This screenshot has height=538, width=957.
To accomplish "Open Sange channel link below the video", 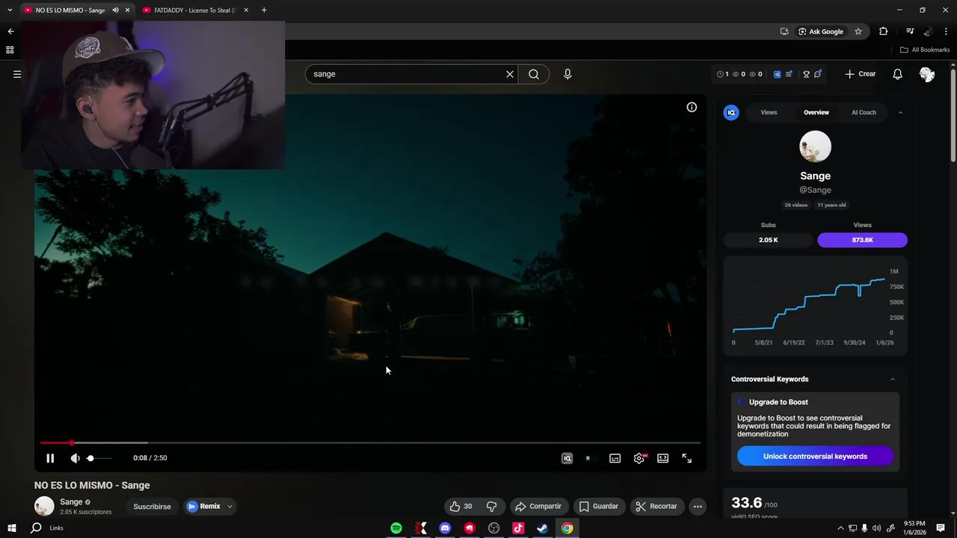I will coord(71,502).
